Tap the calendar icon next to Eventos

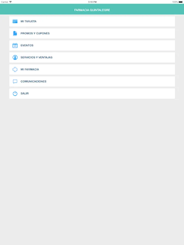(x=15, y=45)
